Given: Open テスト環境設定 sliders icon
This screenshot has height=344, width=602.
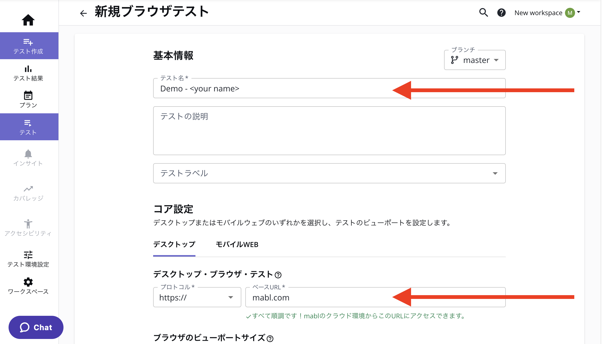Looking at the screenshot, I should pos(28,255).
